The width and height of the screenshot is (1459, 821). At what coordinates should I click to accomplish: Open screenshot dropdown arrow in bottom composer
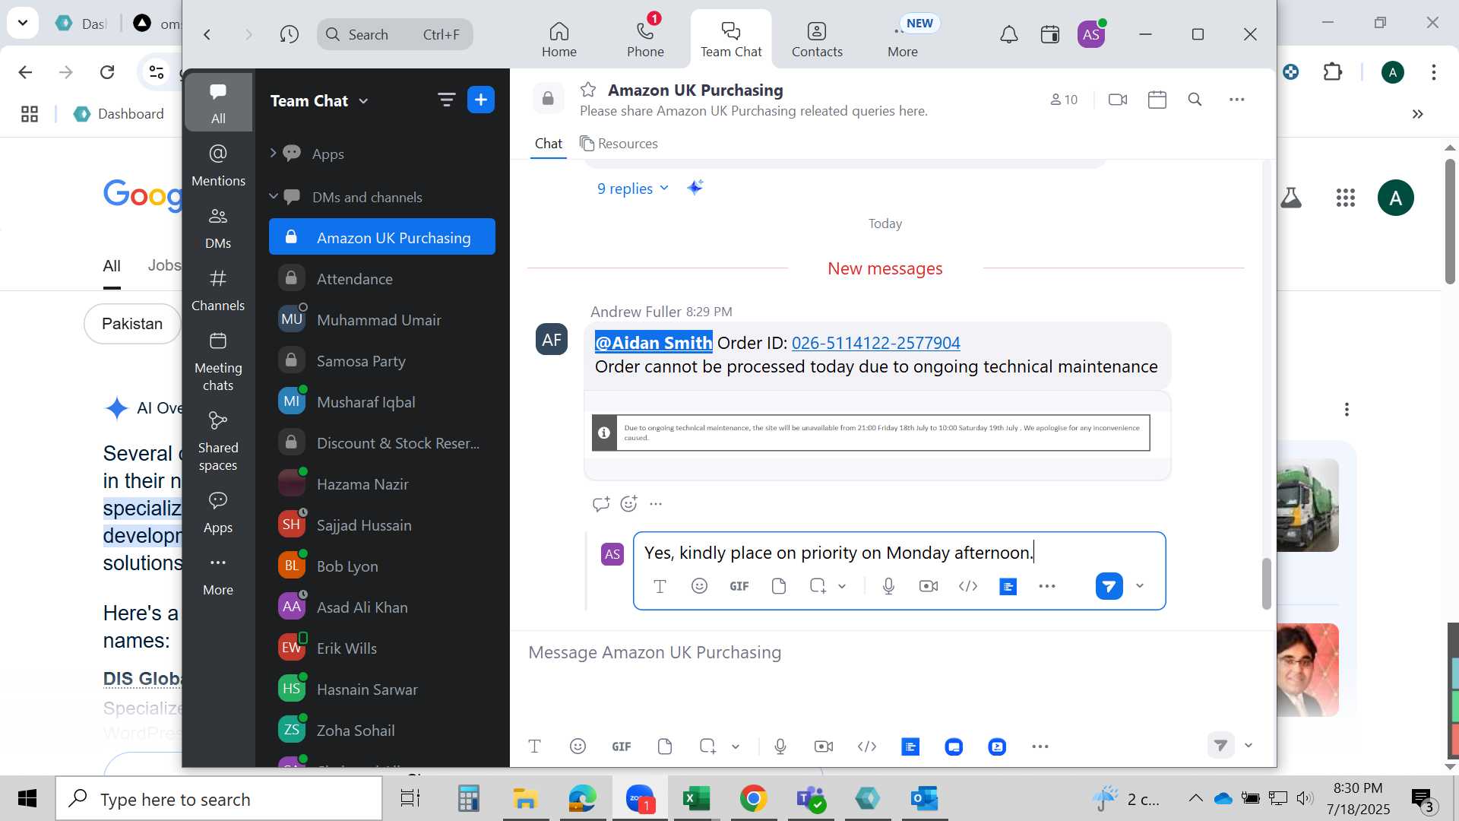(736, 747)
